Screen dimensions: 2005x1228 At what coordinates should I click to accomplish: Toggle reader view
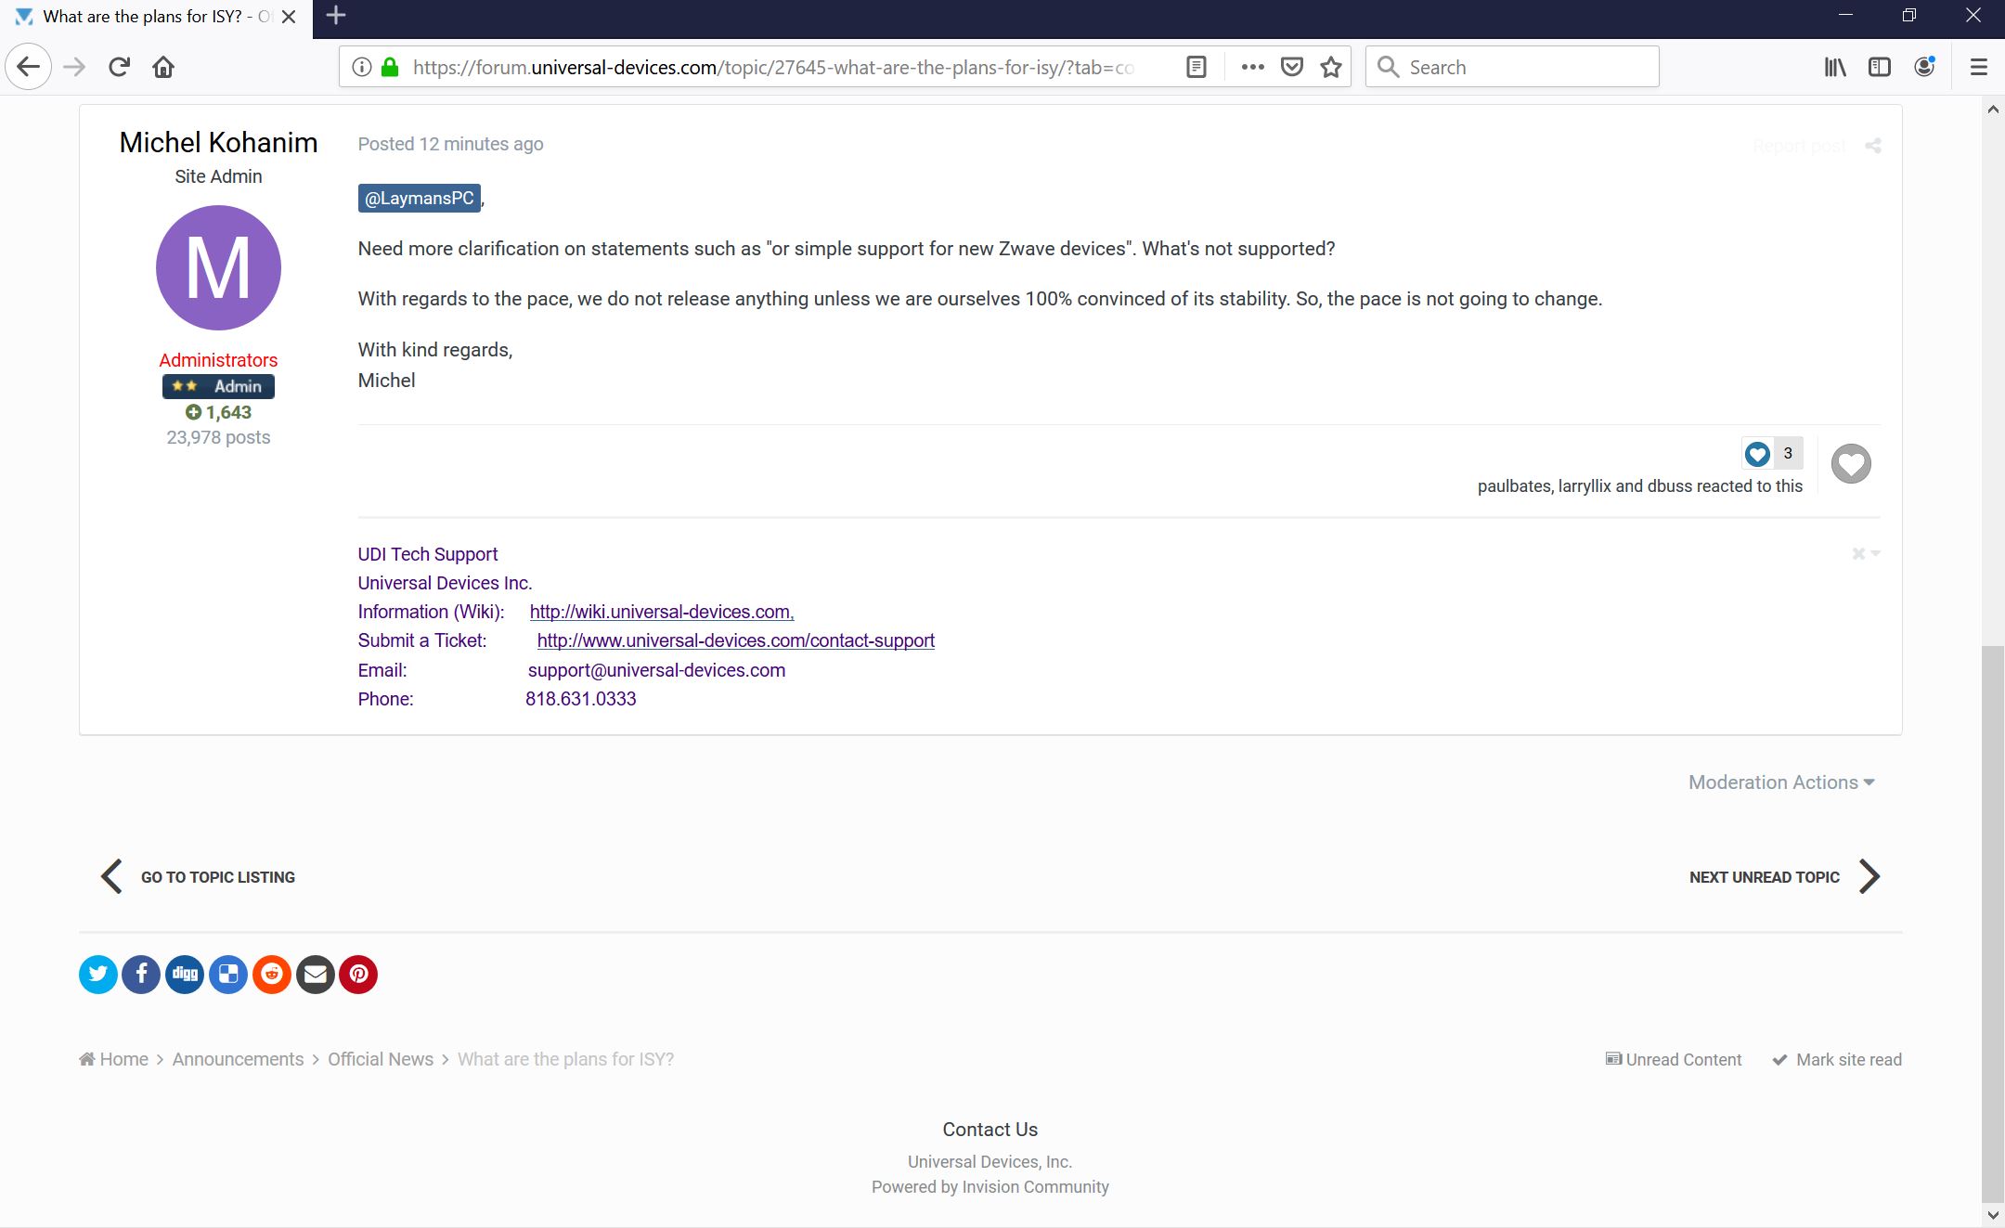coord(1197,67)
